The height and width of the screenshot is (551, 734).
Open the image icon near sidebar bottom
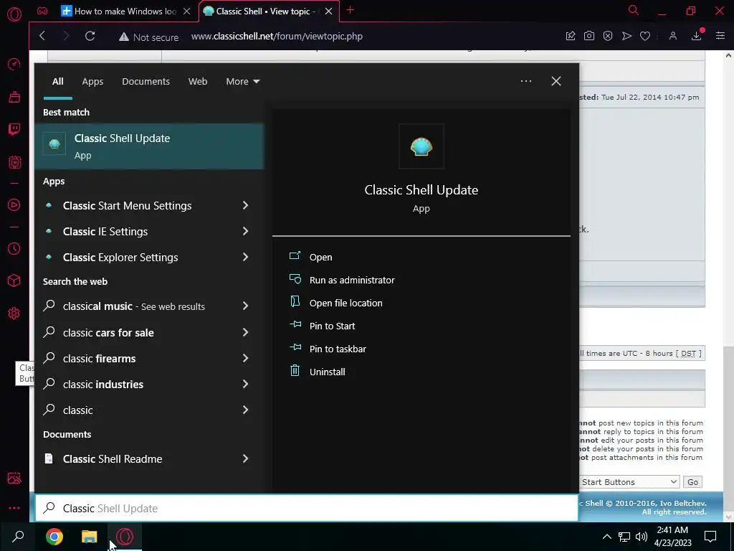[x=14, y=477]
